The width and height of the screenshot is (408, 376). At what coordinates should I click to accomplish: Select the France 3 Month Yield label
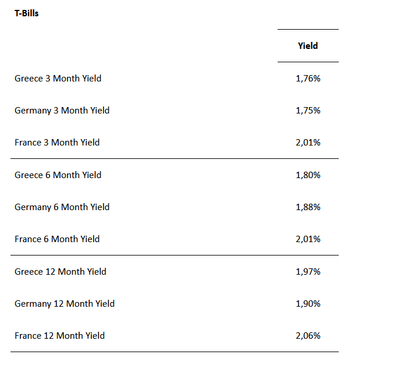57,143
